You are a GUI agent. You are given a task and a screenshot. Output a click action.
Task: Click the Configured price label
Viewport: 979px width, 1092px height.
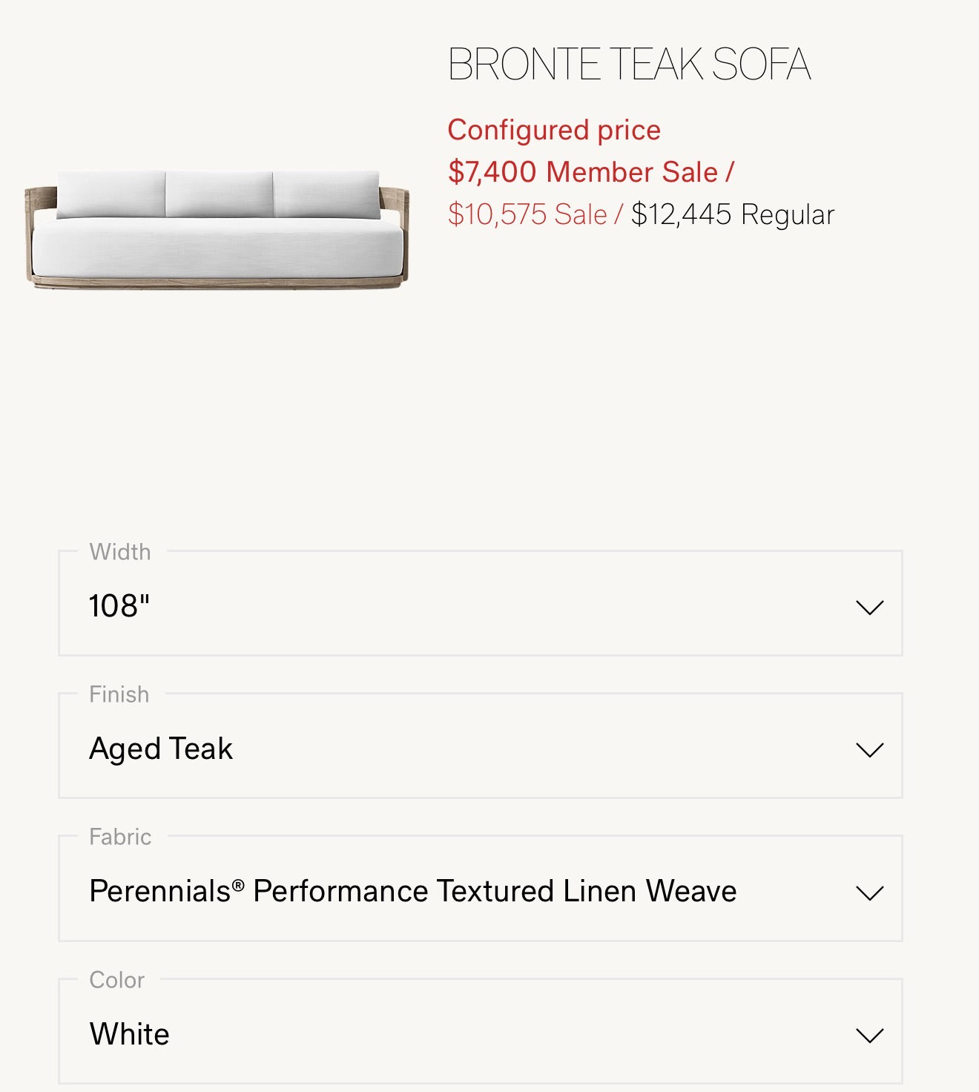tap(554, 130)
